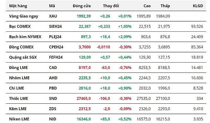Click Bạc COMEX volume 93.526
210x123 pixels.
(x=196, y=26)
